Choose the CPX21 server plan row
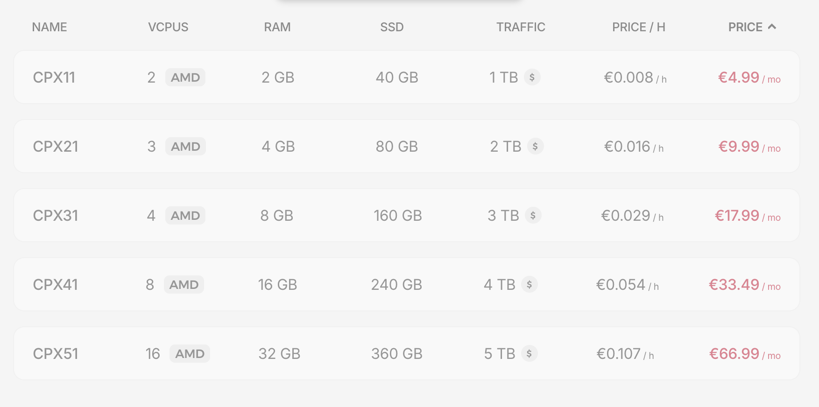The height and width of the screenshot is (407, 819). click(56, 146)
